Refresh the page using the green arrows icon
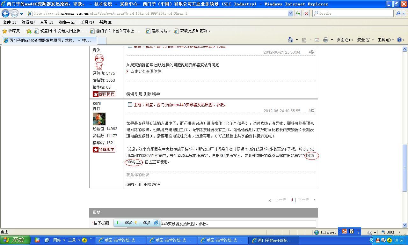 tap(298, 13)
